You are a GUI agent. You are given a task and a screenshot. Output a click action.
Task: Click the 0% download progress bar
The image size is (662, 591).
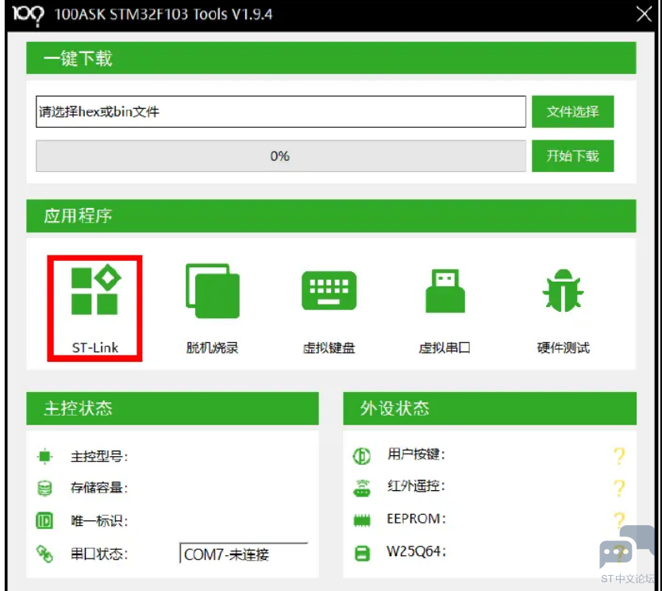[281, 156]
